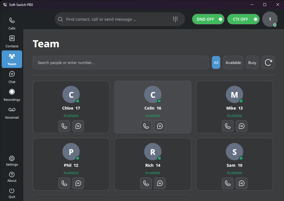Click the Find contact search field
Viewport: 284px width, 201px height.
[119, 19]
